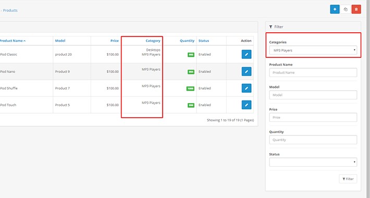
Task: Click 'Desktops' category in iPod Classic row
Action: click(153, 50)
